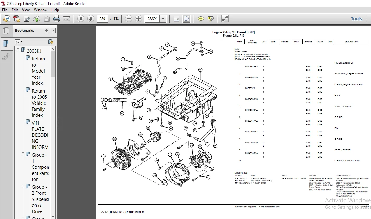Expand the Group - 2 Front Suspension bookmark

pos(23,186)
